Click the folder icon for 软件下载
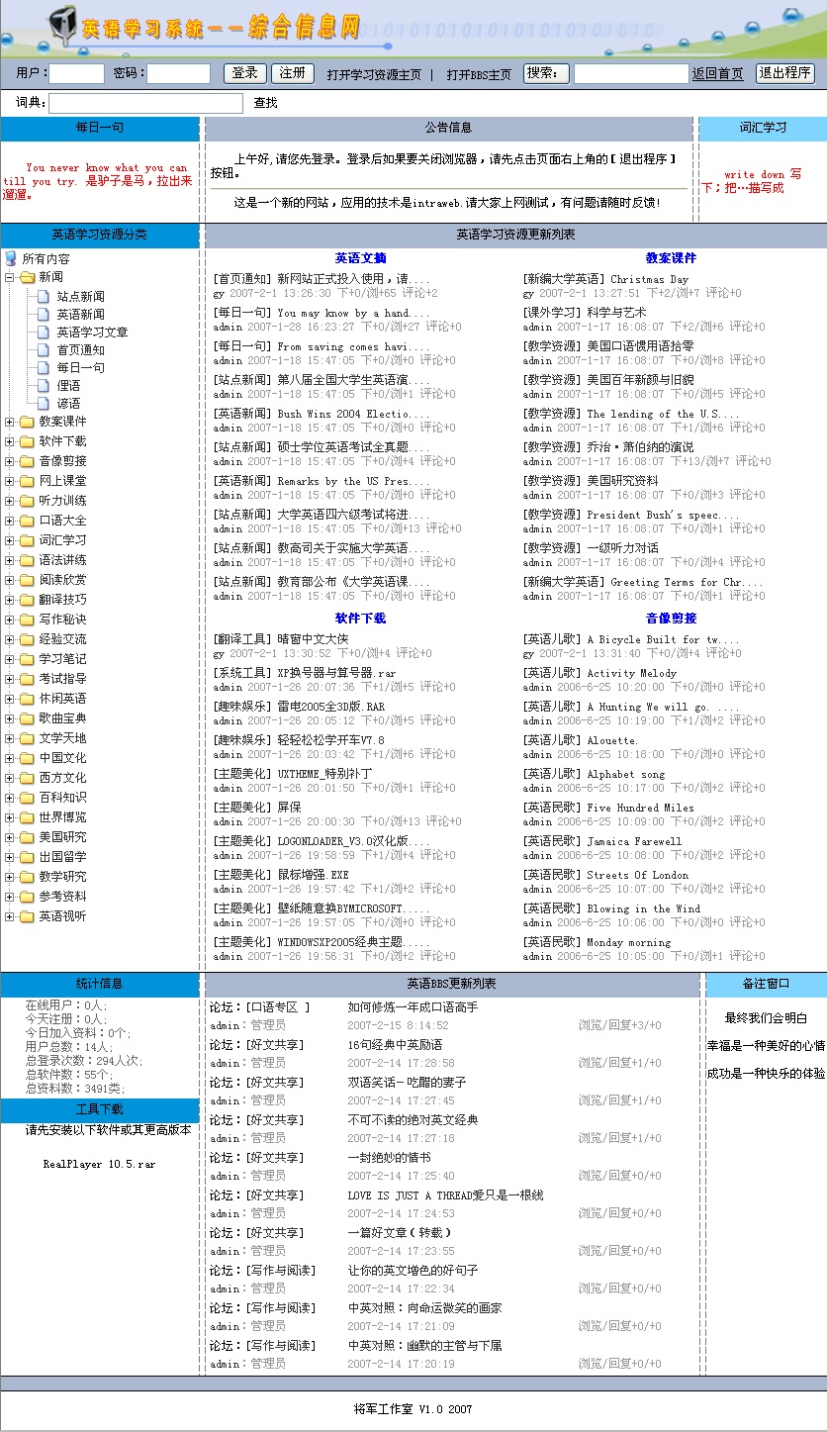Viewport: 827px width, 1432px height. [27, 441]
